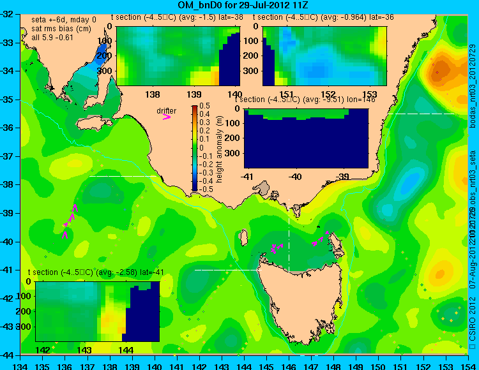Click Kangaroo Island on the map
This screenshot has height=370, width=479.
tap(94, 123)
